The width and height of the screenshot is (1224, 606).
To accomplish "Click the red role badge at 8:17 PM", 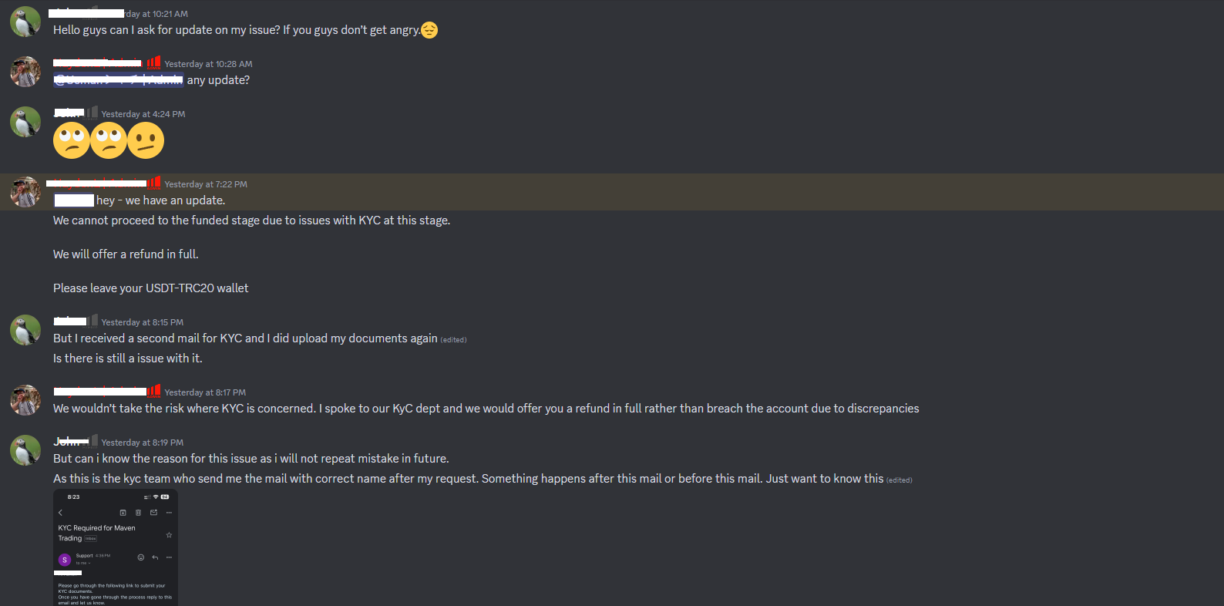I will (x=154, y=391).
